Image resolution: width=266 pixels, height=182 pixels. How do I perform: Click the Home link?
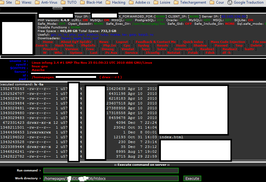point(48,42)
